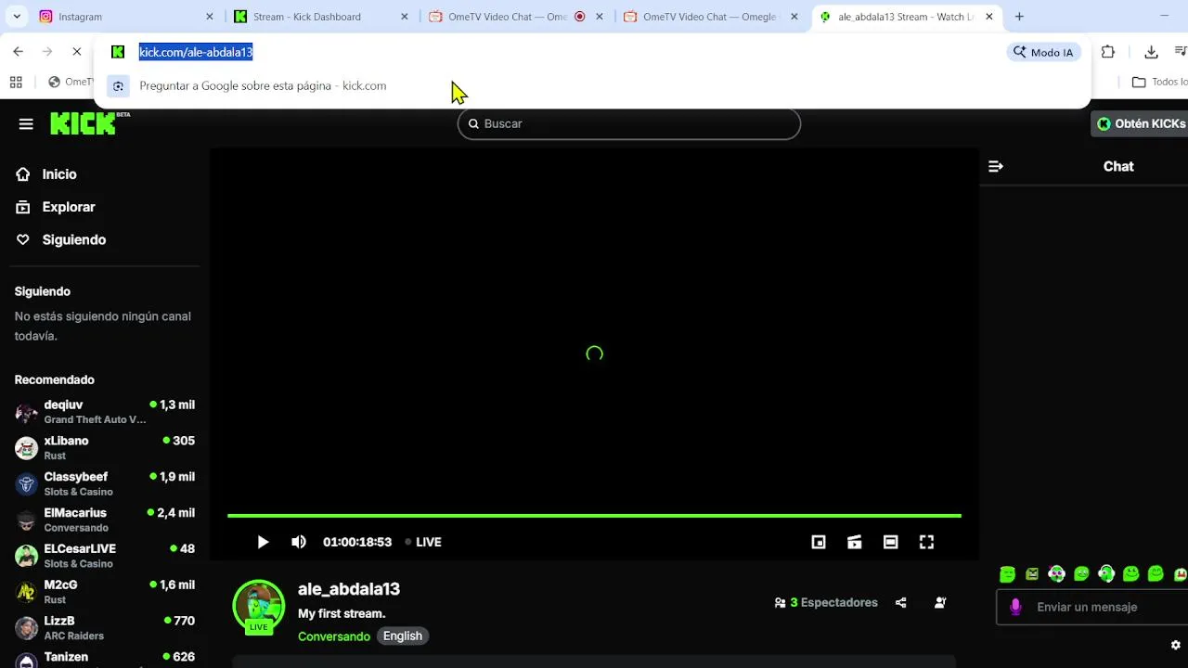Click Obtén KICKs button
This screenshot has height=668, width=1188.
[1141, 123]
